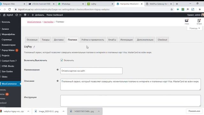Image resolution: width=204 pixels, height=115 pixels.
Task: Show the help tip for Описание
Action: pos(57,81)
